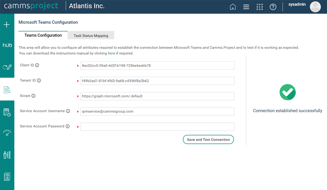Open help question mark icon
Image resolution: width=327 pixels, height=190 pixels.
(x=273, y=7)
